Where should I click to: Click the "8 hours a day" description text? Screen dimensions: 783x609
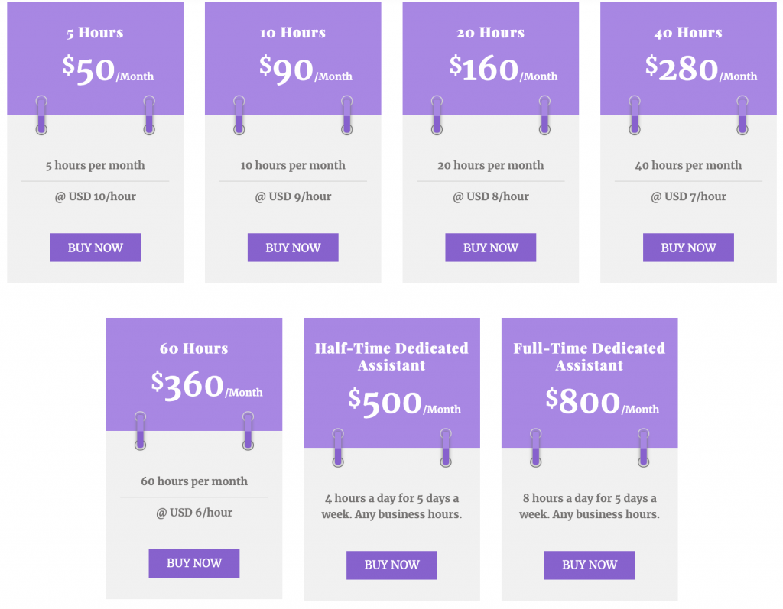coord(589,506)
